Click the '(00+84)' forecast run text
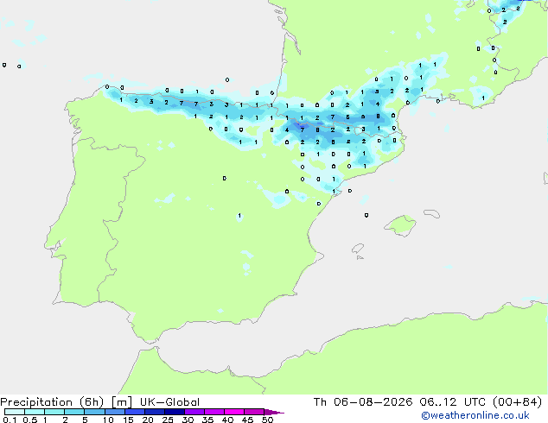548x423 pixels. [517, 402]
